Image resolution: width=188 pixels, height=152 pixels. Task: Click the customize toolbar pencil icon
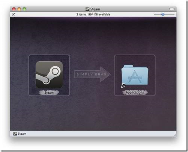pyautogui.click(x=14, y=14)
